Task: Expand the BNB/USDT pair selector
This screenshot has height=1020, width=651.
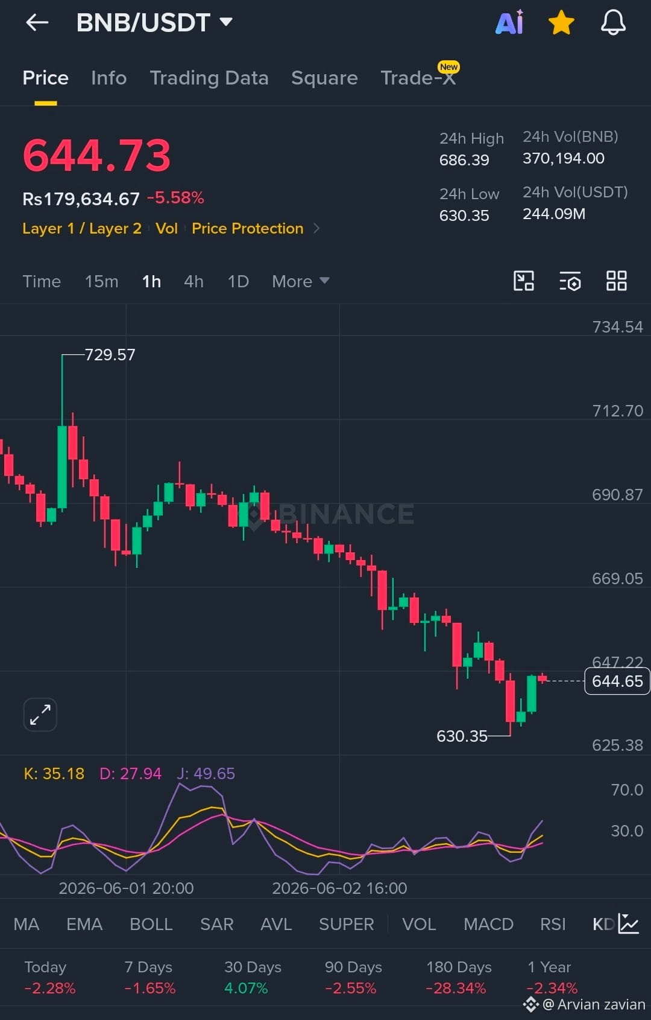Action: 154,23
